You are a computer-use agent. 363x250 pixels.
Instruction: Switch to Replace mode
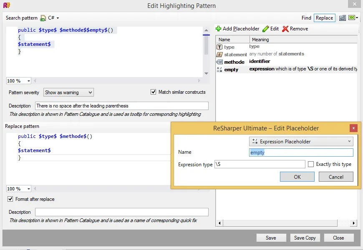point(324,18)
